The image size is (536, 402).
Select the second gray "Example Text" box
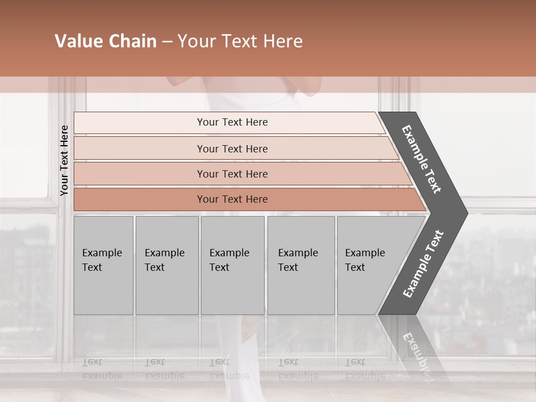[166, 265]
